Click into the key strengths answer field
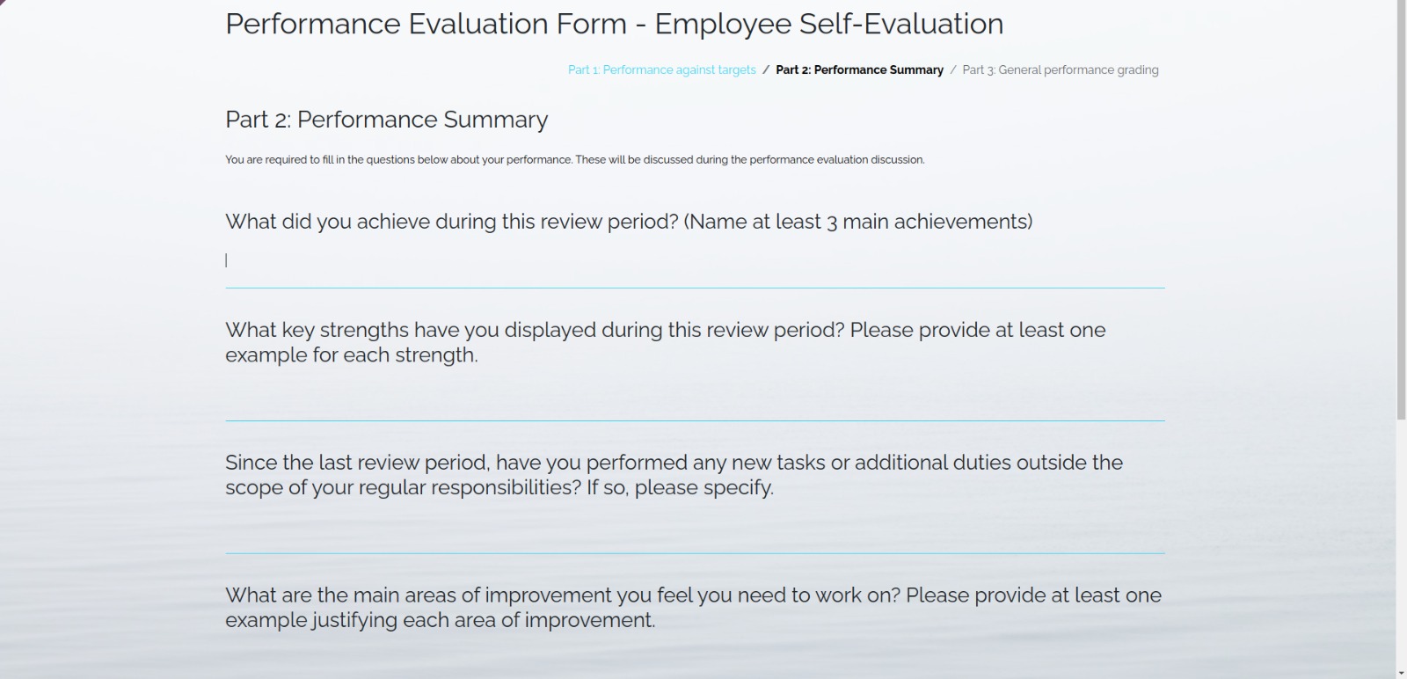This screenshot has height=679, width=1407. 695,394
